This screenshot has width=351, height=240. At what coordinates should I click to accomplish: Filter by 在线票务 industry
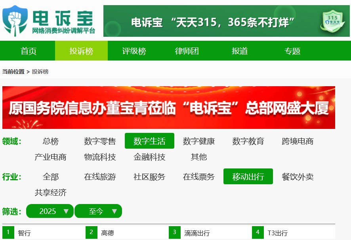coord(199,176)
